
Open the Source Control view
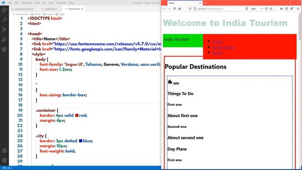(4, 29)
